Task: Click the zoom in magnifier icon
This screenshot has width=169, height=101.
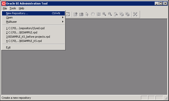Action: click(x=104, y=14)
